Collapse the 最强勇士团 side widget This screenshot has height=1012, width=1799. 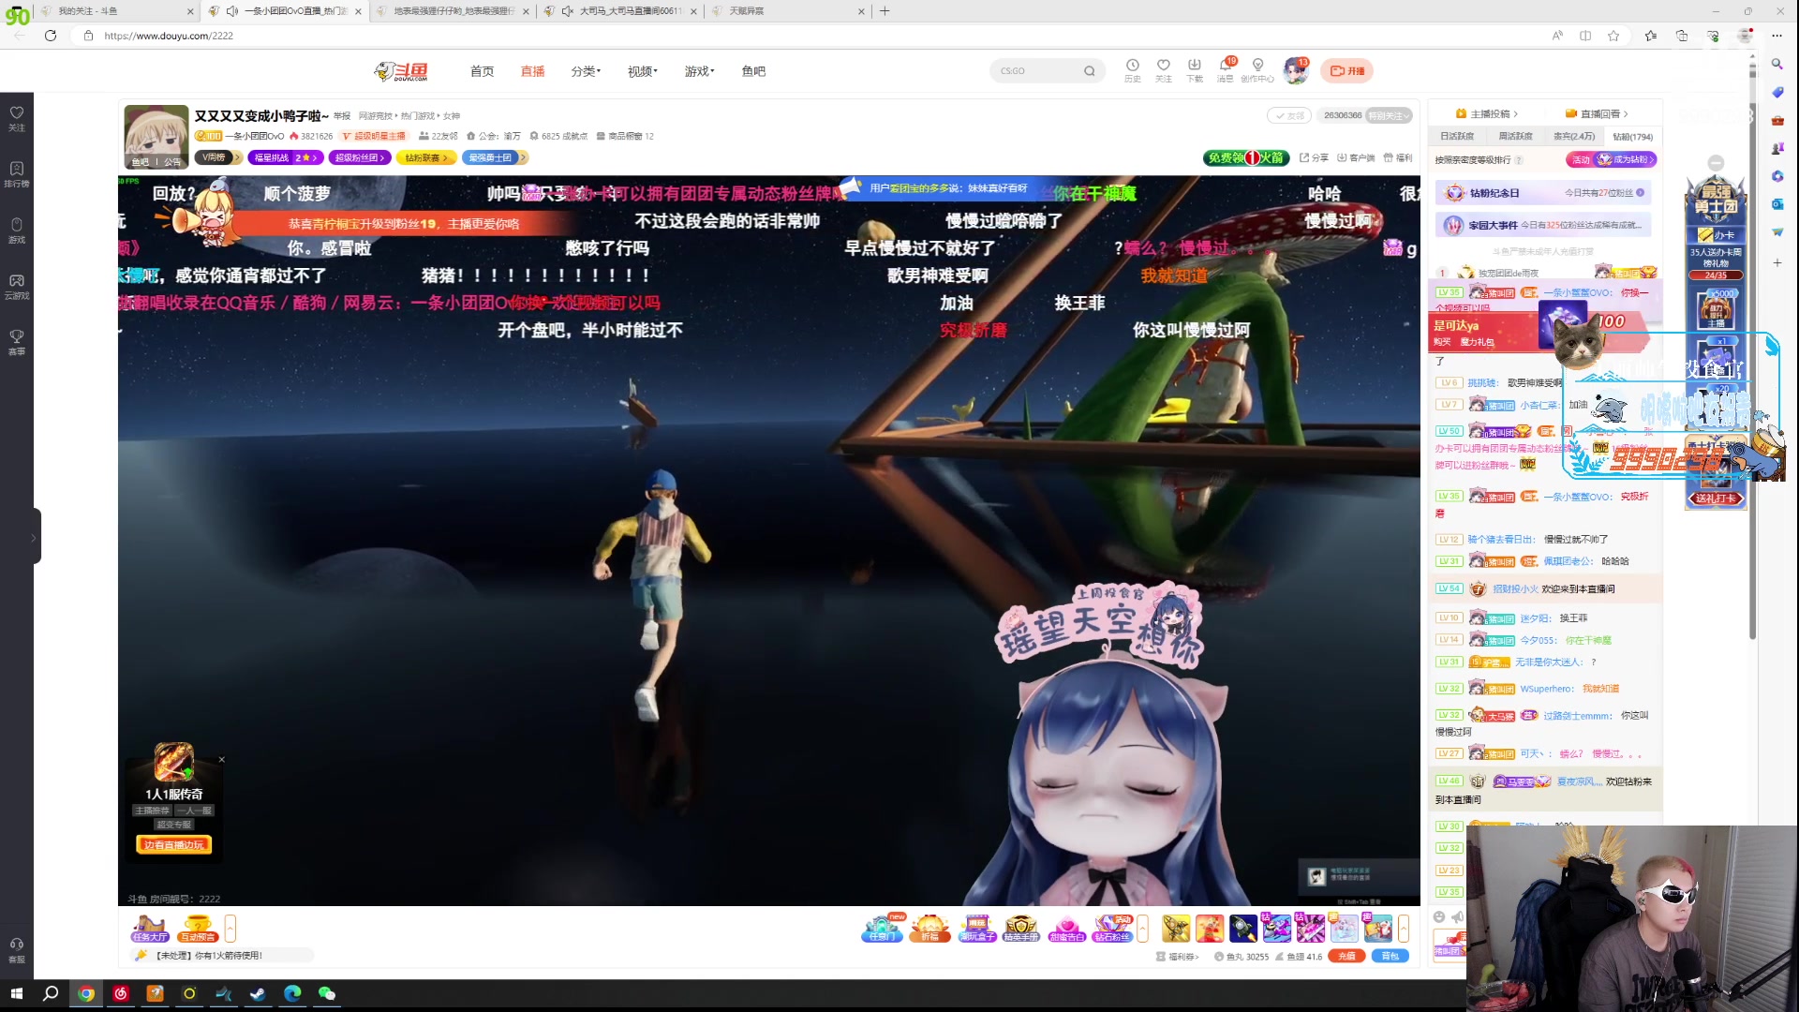click(1716, 162)
